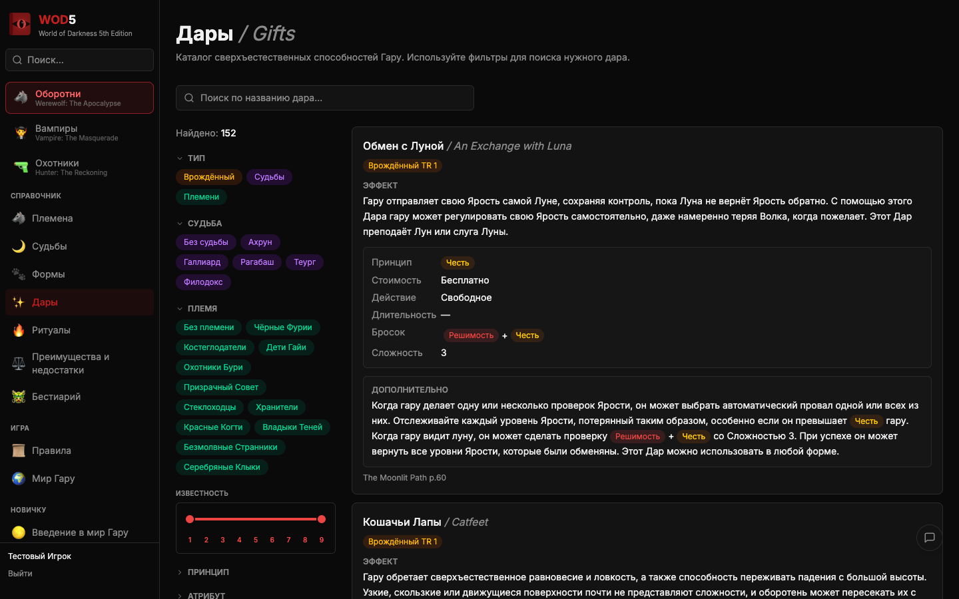Open the Охотники game section

(79, 167)
